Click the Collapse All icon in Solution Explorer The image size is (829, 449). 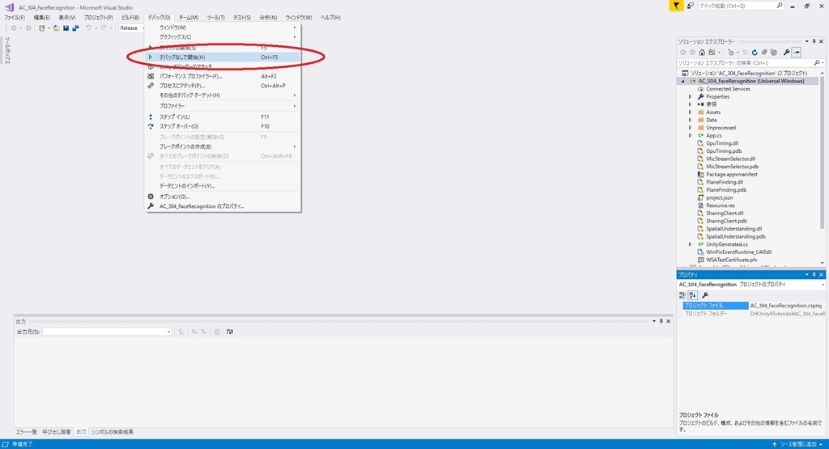[x=764, y=53]
